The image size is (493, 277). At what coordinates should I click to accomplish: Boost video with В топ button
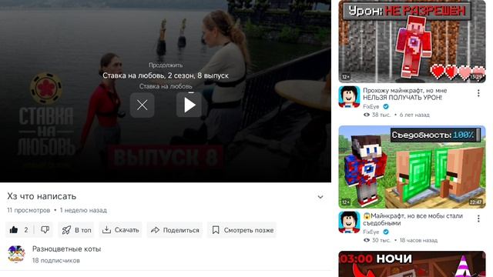click(76, 230)
